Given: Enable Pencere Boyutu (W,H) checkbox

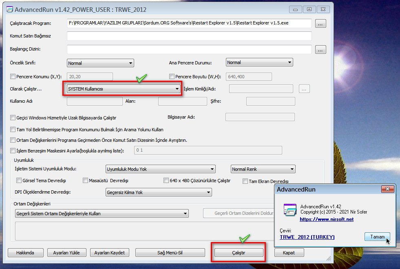Looking at the screenshot, I should [x=172, y=76].
